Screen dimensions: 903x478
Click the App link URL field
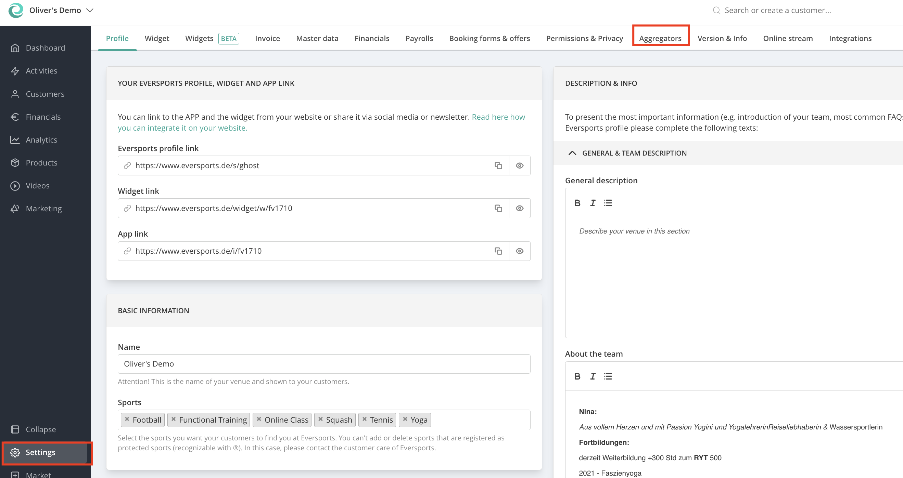click(x=303, y=251)
